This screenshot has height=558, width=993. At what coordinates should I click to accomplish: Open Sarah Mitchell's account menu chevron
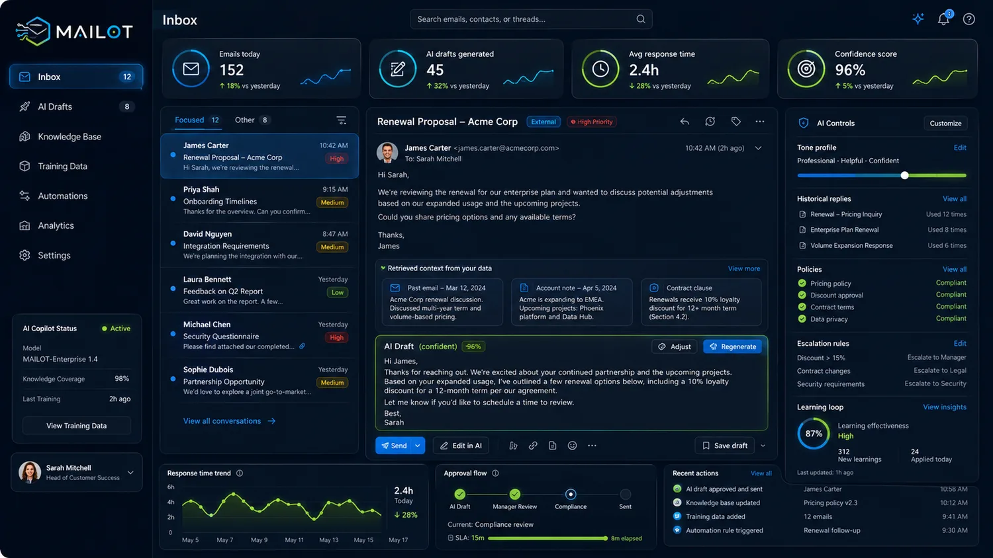130,473
